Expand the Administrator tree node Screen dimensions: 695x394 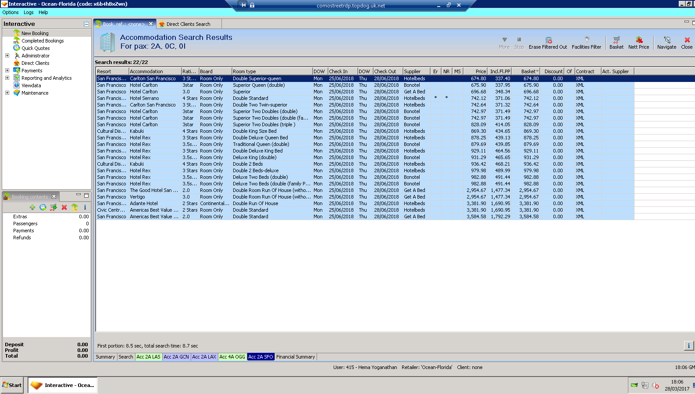pos(7,55)
